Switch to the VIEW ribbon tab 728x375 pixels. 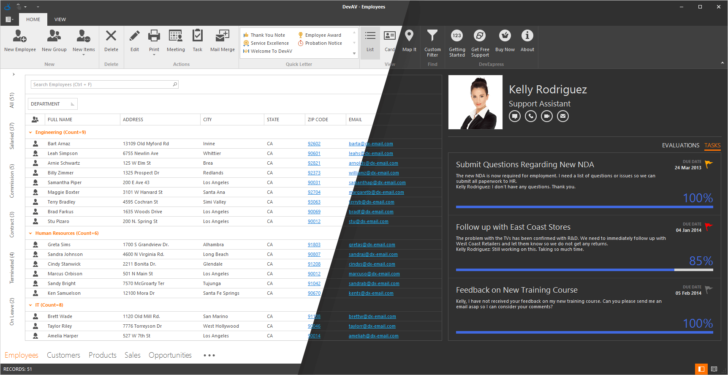pos(60,19)
